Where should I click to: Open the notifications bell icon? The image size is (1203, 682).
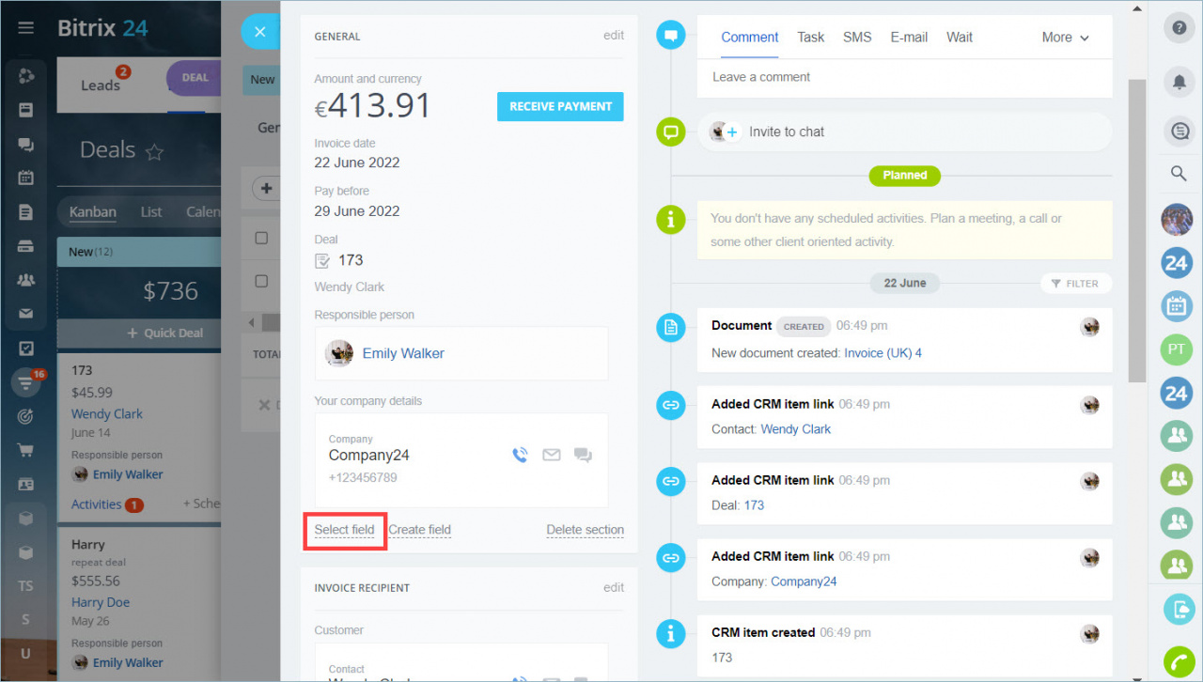pyautogui.click(x=1178, y=82)
